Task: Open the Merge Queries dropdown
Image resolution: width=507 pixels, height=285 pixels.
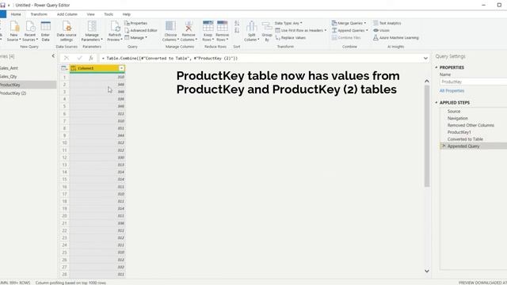Action: 349,23
